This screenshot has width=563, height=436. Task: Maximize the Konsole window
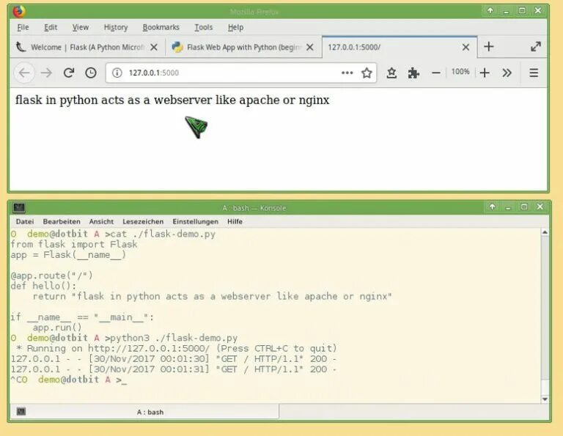tap(524, 207)
